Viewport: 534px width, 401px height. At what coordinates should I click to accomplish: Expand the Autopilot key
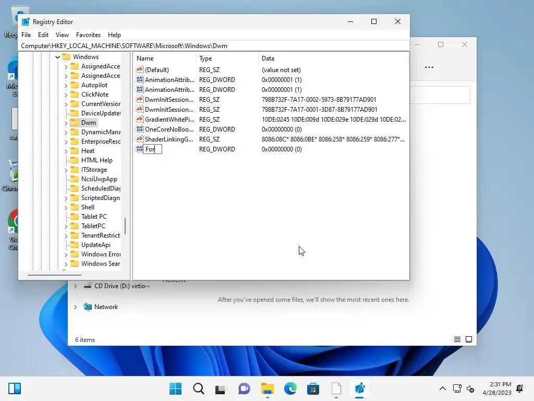(x=66, y=85)
